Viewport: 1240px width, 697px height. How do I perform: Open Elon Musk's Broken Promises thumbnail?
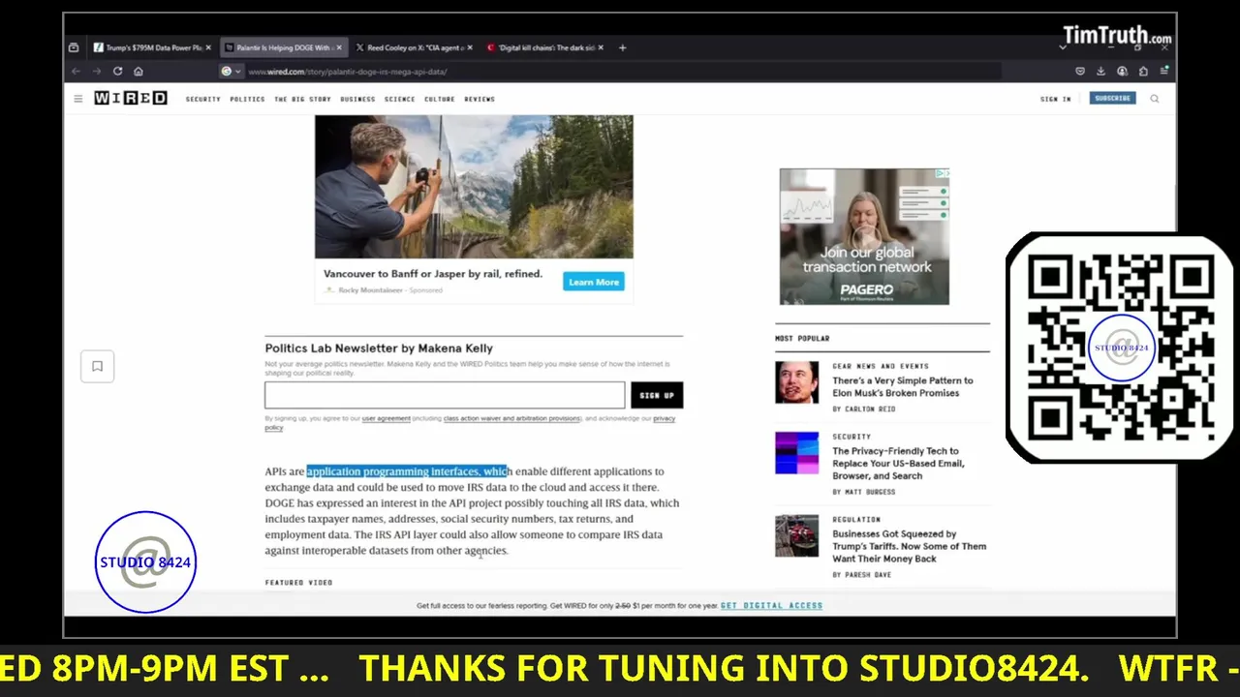point(796,381)
